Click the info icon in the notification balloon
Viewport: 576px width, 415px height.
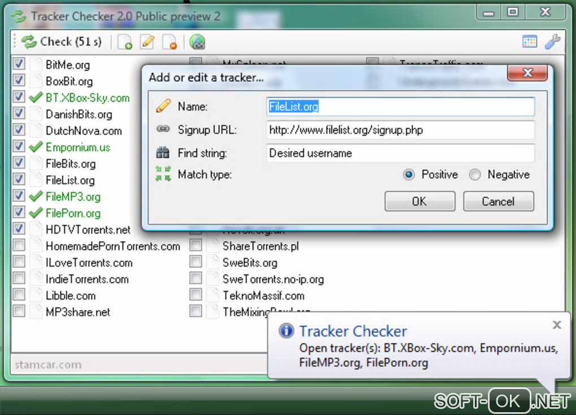click(286, 330)
